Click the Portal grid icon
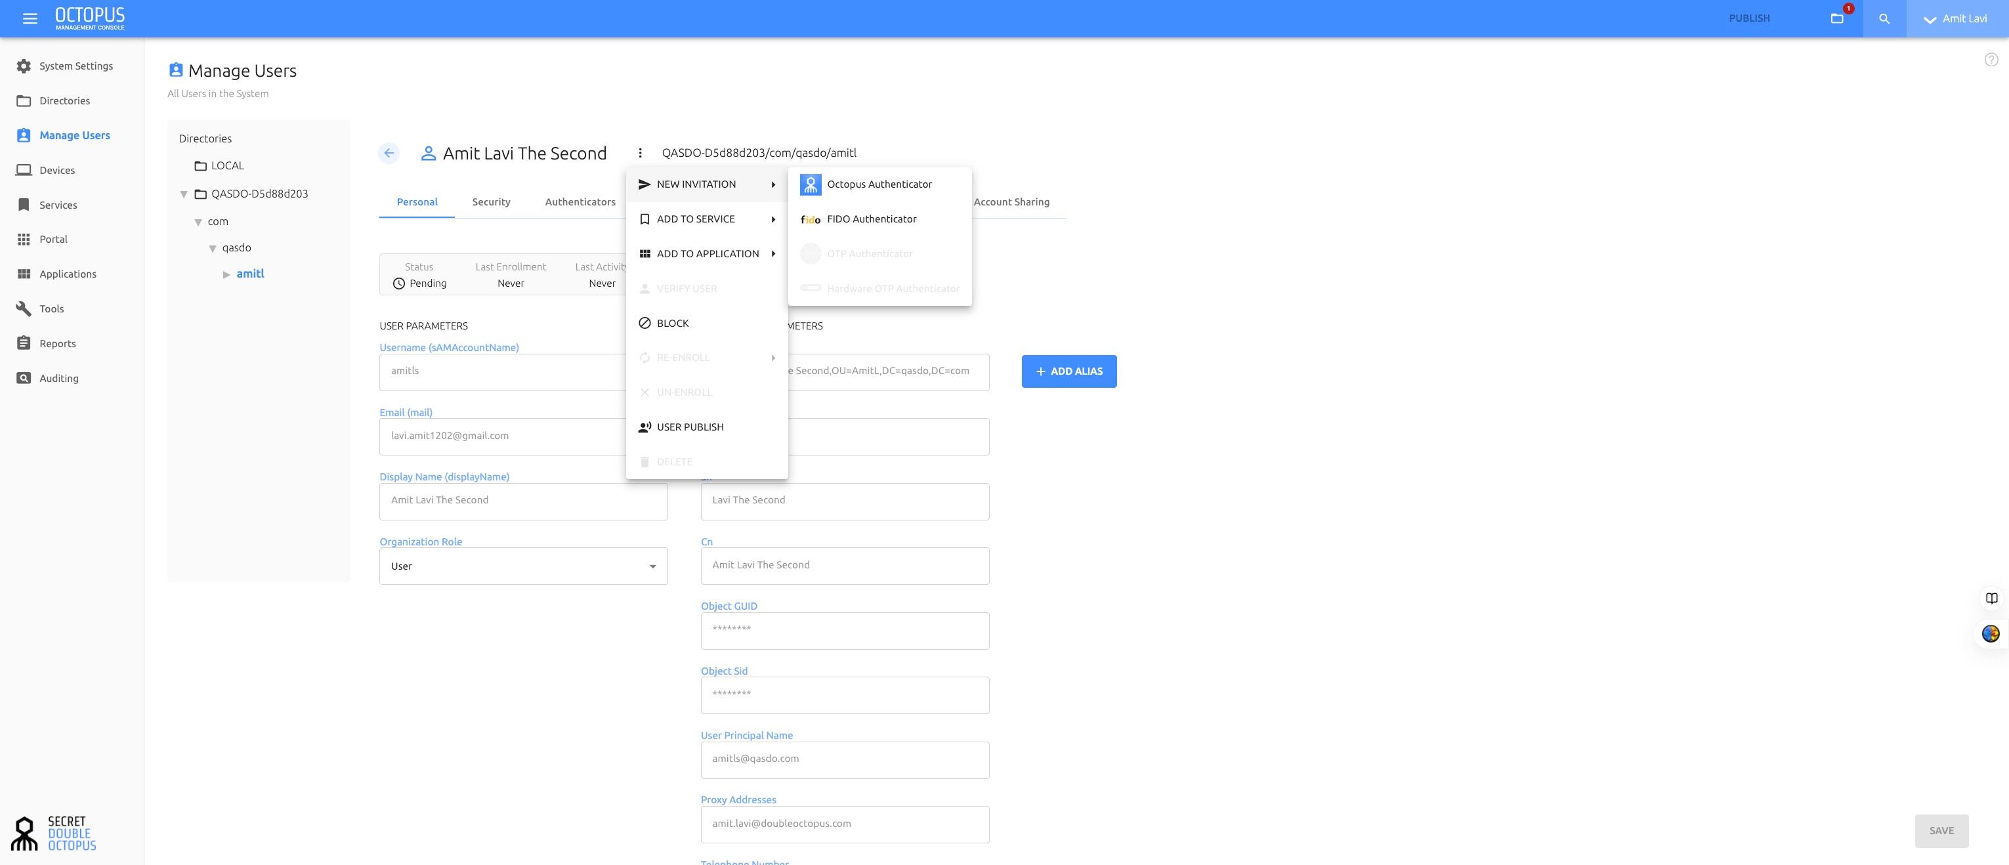Screen dimensions: 2009x865 point(24,240)
